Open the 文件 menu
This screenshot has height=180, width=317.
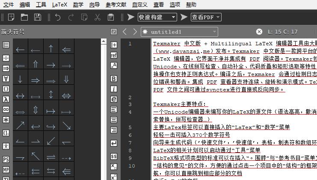coord(9,4)
